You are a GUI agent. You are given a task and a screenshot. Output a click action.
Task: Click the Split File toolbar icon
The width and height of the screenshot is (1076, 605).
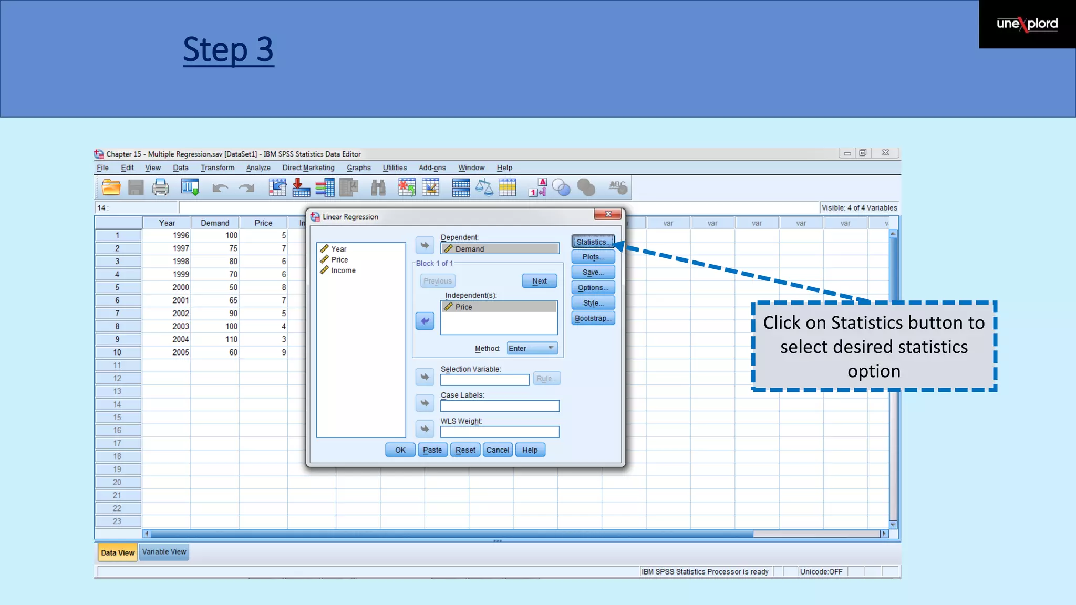coord(460,187)
